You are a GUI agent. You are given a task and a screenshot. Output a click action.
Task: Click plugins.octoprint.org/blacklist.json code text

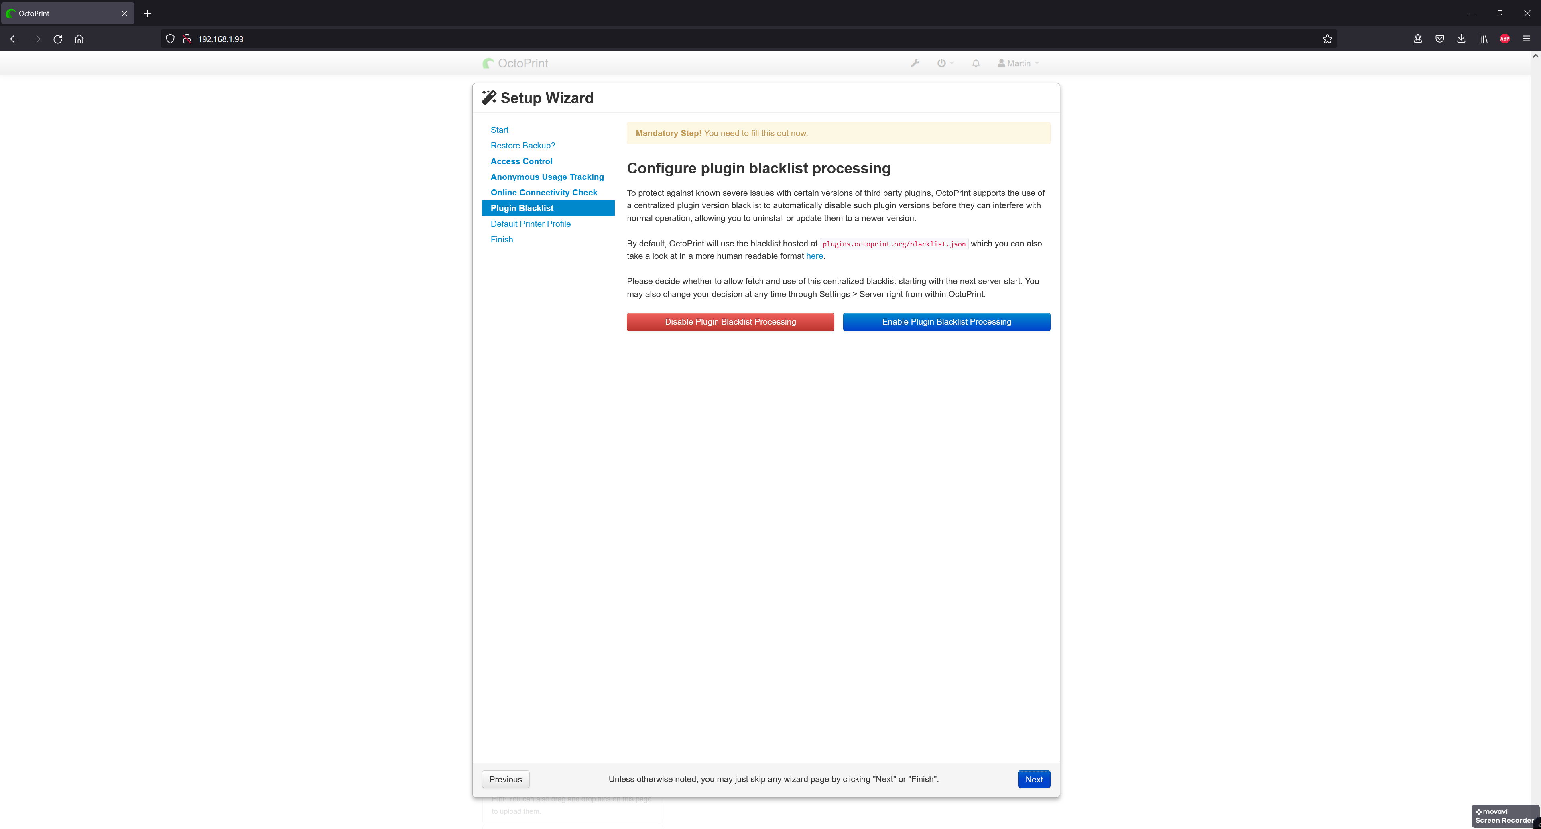894,244
